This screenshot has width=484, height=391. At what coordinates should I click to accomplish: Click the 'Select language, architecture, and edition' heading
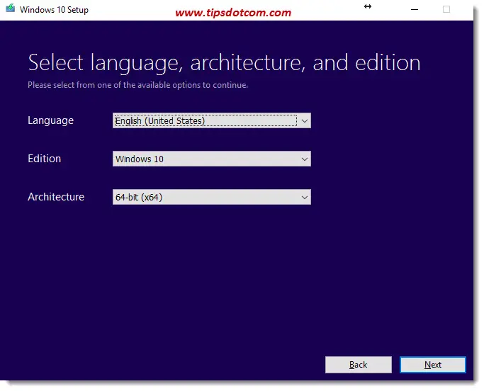pos(224,62)
